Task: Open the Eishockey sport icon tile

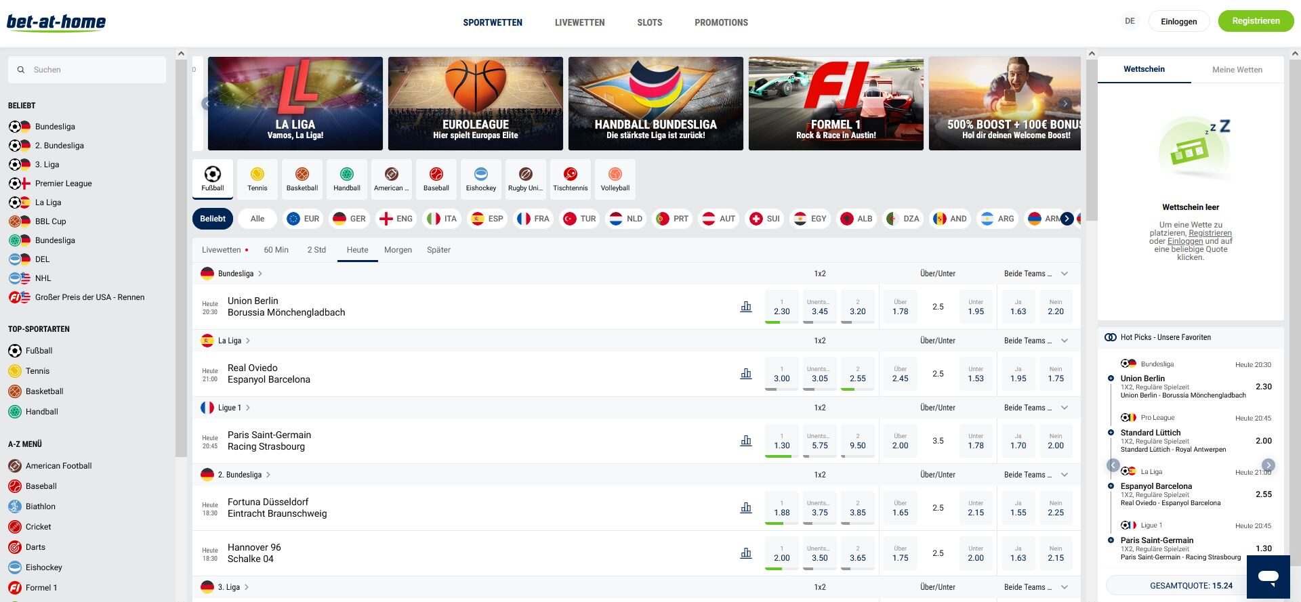Action: [x=481, y=179]
